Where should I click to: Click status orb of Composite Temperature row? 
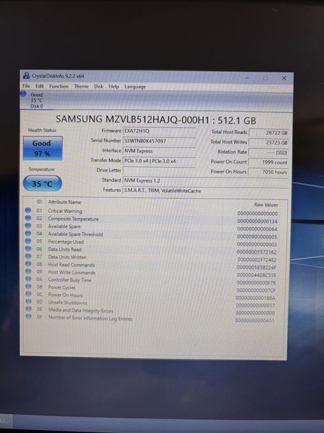(28, 218)
